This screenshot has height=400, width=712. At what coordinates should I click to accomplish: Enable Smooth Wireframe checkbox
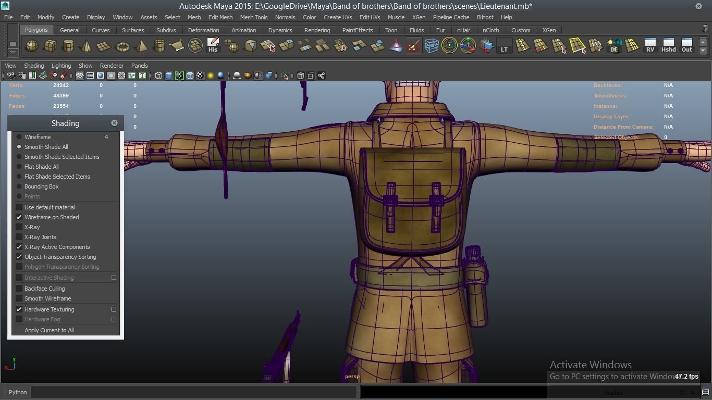[x=19, y=298]
